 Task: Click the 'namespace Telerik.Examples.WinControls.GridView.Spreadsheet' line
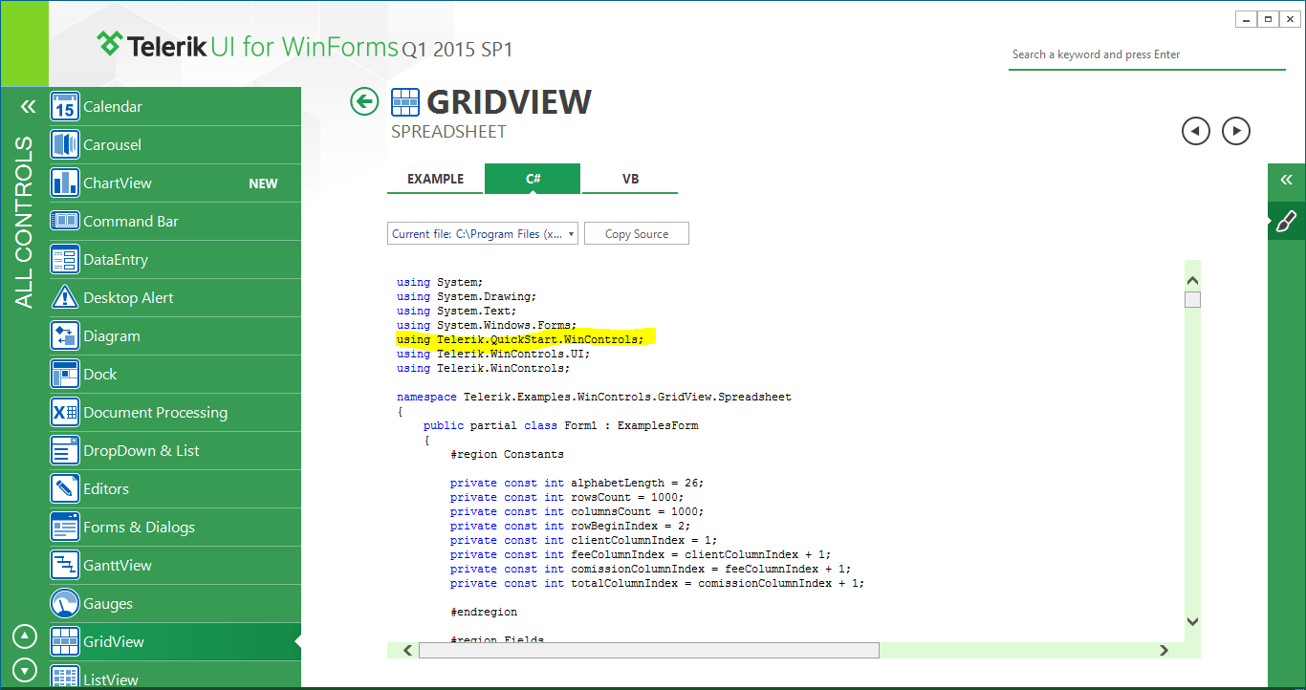coord(594,397)
